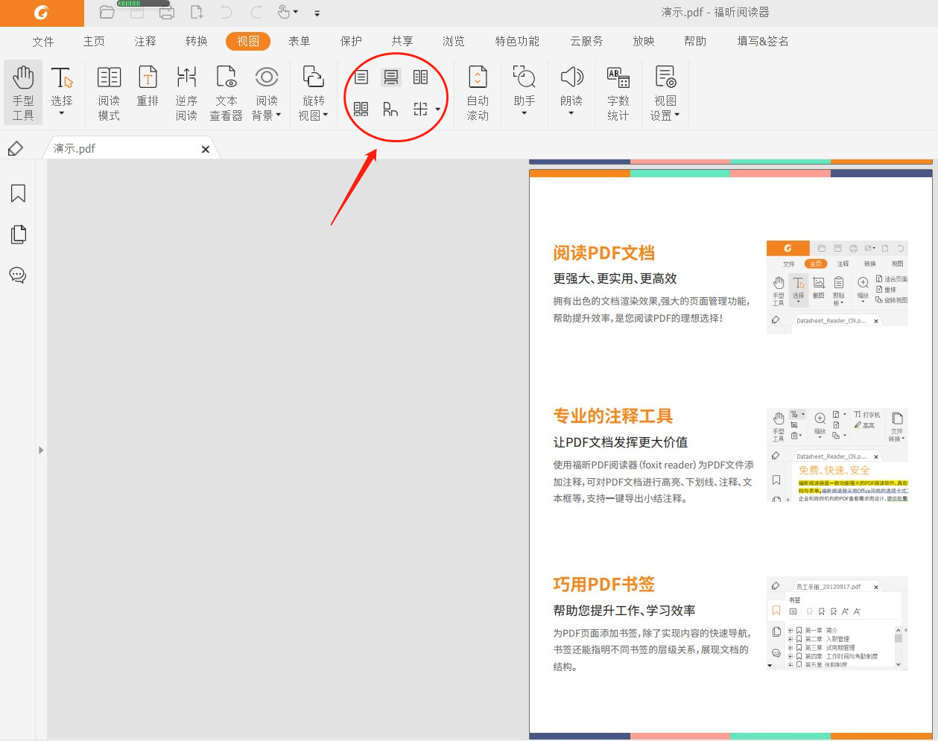Switch to the 注释 (Comment) ribbon tab

145,42
